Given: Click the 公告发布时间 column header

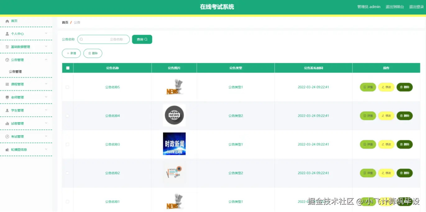Looking at the screenshot, I should [x=314, y=68].
